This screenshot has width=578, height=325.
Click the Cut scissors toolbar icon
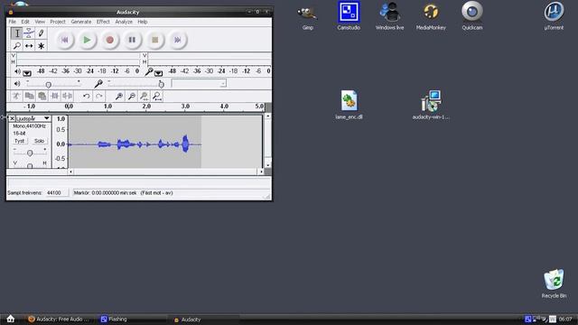point(16,97)
